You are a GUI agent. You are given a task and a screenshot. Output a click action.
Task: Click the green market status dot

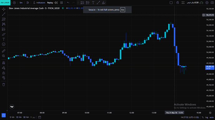click(x=63, y=8)
